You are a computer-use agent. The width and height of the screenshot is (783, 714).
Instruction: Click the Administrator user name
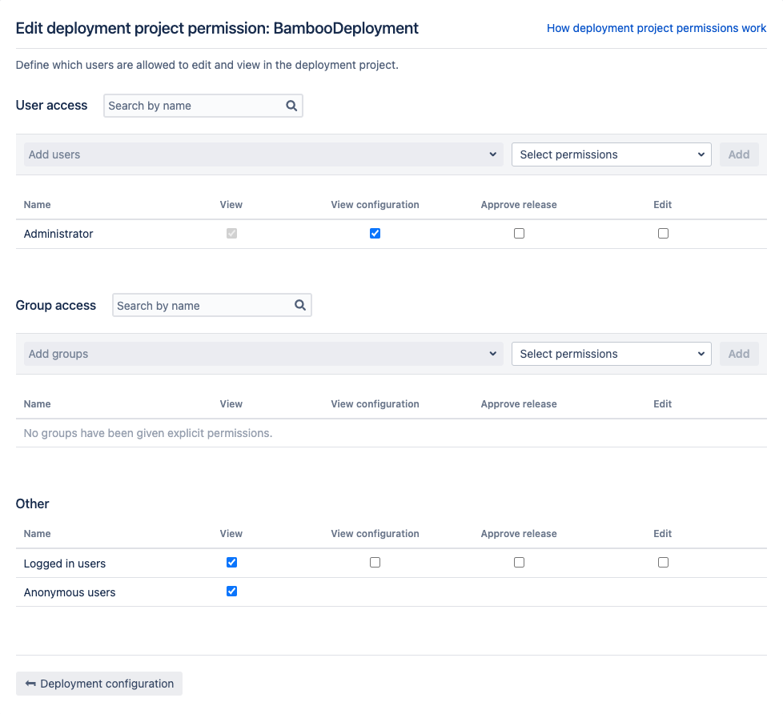click(58, 234)
